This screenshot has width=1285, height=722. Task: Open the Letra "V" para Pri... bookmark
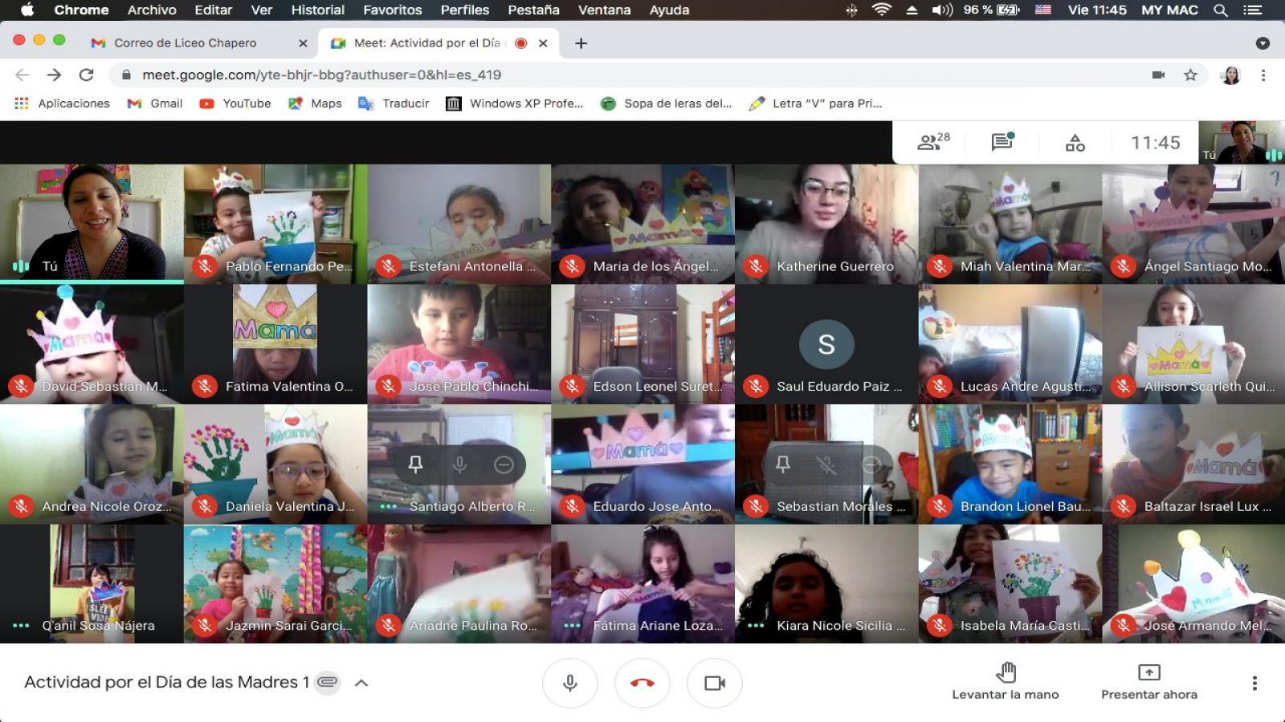[815, 103]
